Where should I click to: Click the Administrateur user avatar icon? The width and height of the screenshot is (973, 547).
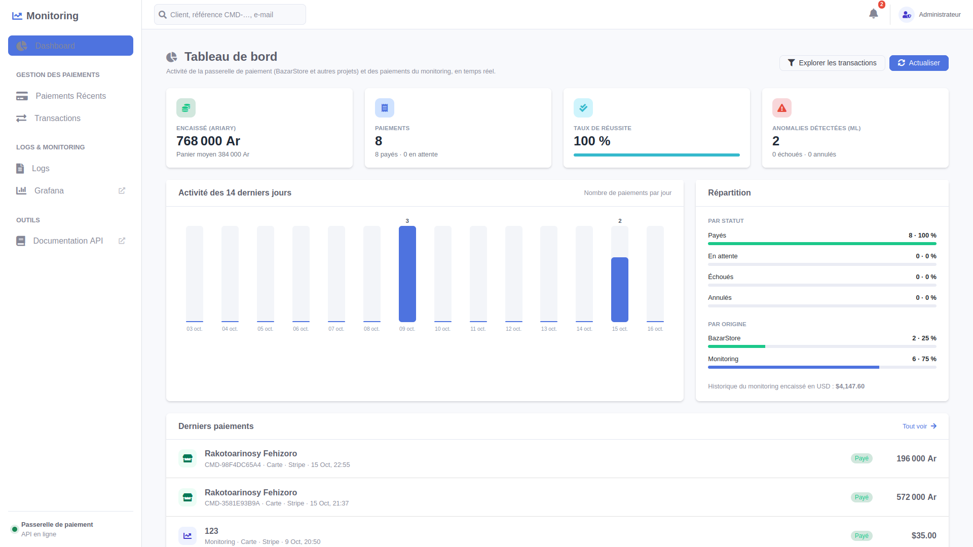[x=906, y=15]
